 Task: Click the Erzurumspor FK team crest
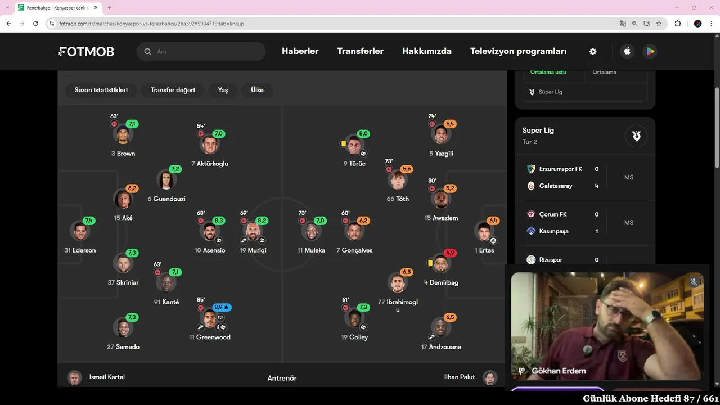531,169
